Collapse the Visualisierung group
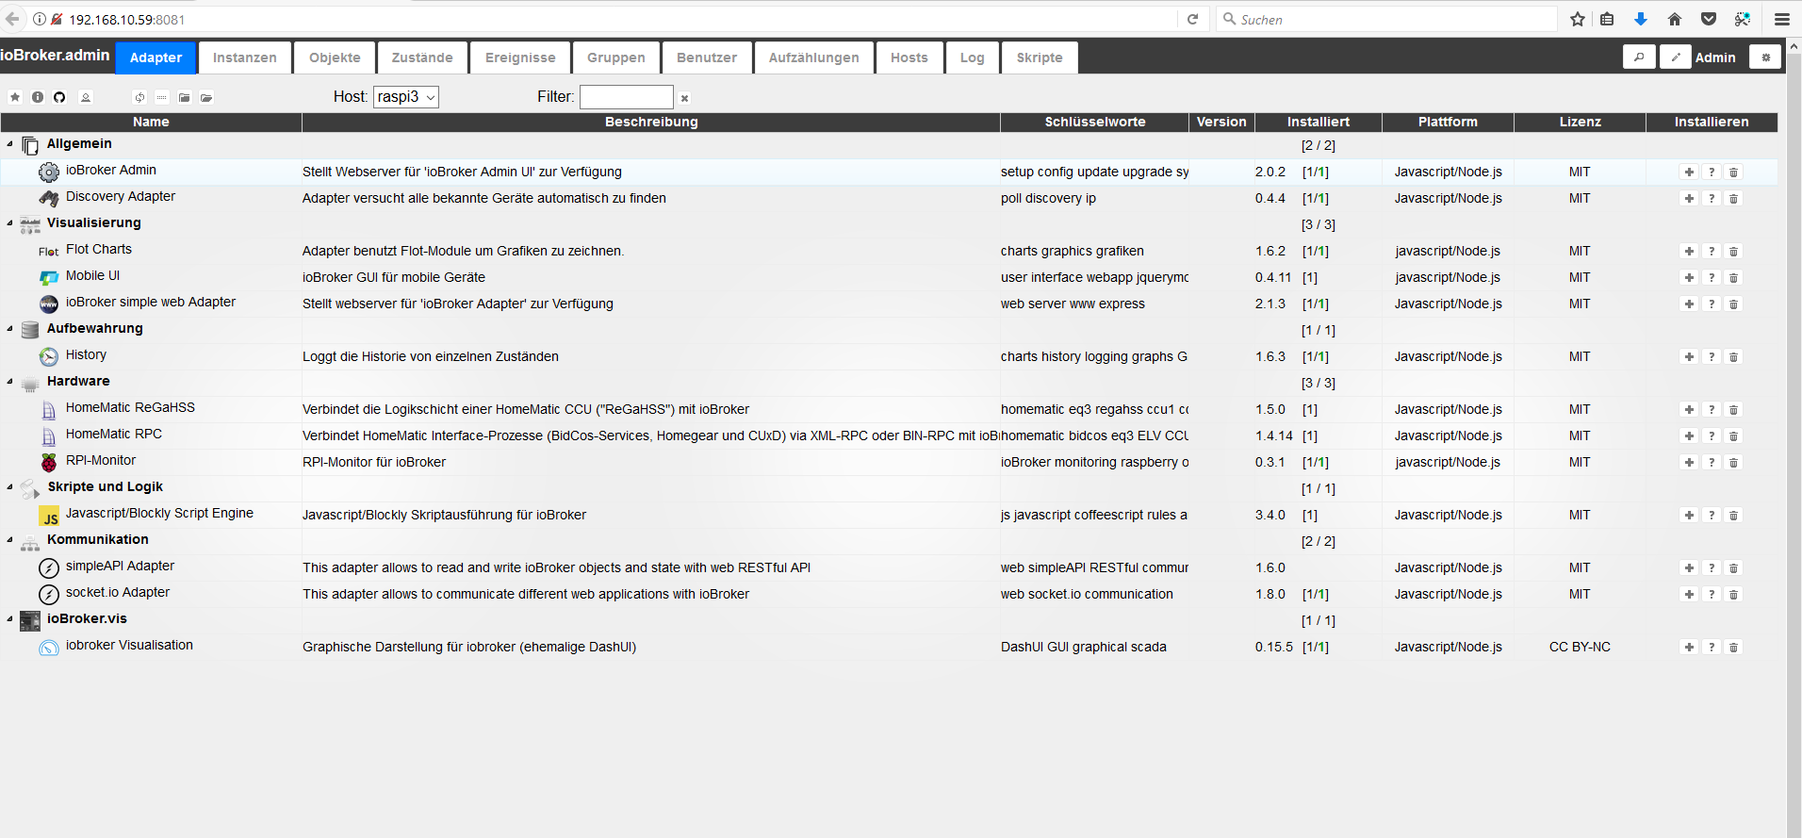The width and height of the screenshot is (1802, 838). click(10, 223)
